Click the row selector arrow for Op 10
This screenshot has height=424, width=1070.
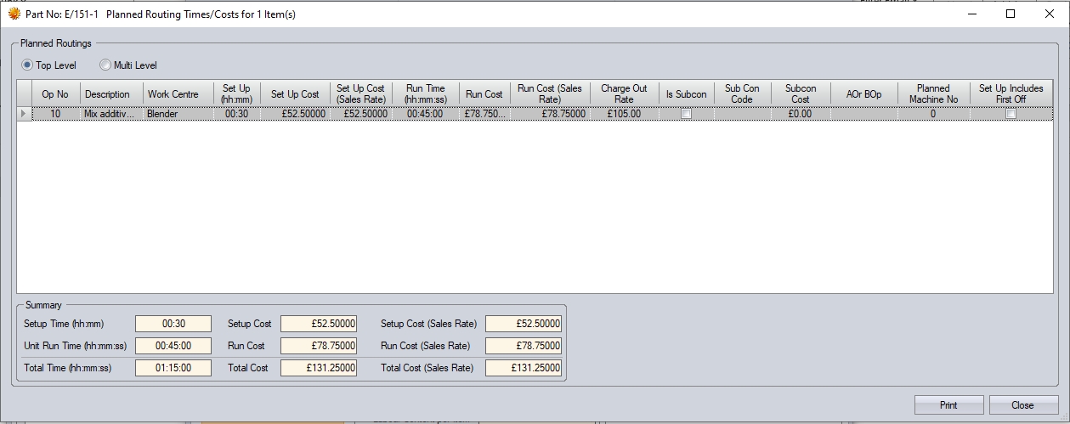24,114
